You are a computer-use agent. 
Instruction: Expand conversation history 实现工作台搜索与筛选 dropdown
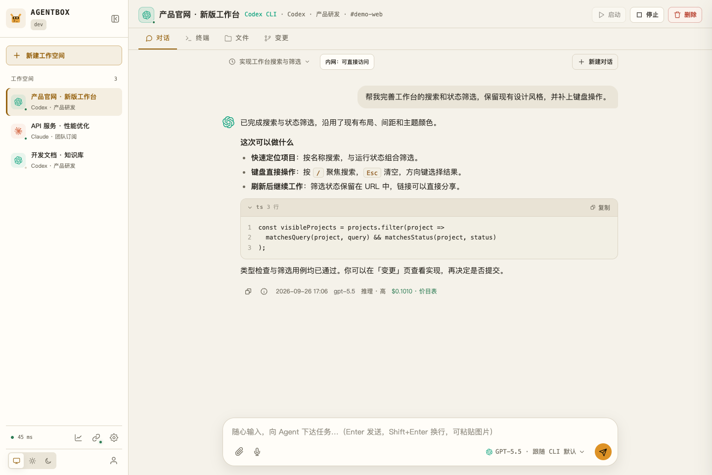(269, 62)
